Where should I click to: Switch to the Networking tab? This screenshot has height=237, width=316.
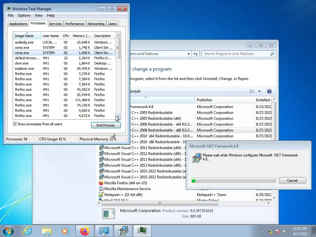point(96,24)
